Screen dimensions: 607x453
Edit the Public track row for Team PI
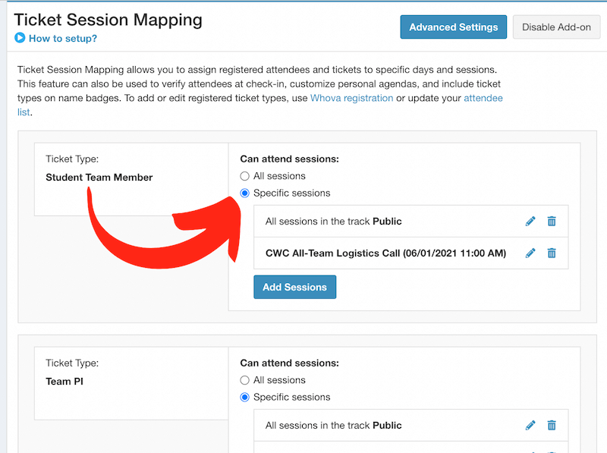(530, 426)
